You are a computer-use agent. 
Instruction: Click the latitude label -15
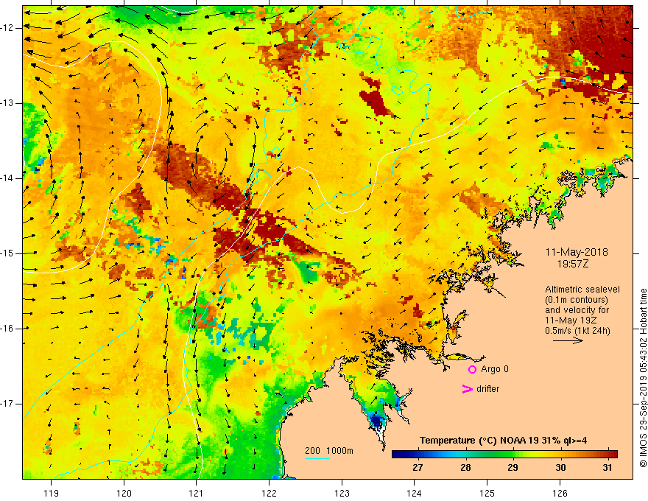(7, 253)
